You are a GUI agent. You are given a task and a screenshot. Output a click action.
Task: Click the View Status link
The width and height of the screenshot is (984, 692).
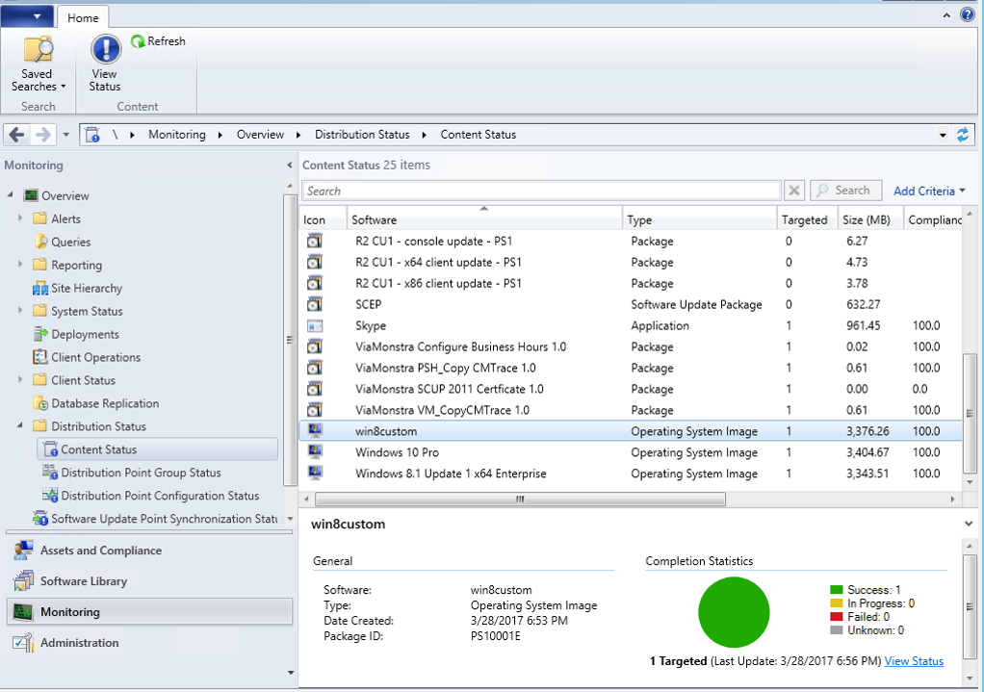pos(914,661)
